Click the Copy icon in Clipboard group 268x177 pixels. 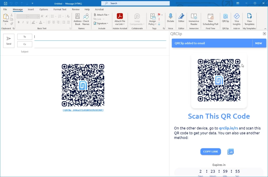[12, 19]
